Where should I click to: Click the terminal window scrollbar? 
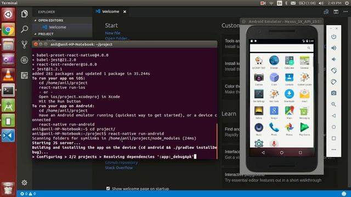pos(217,141)
